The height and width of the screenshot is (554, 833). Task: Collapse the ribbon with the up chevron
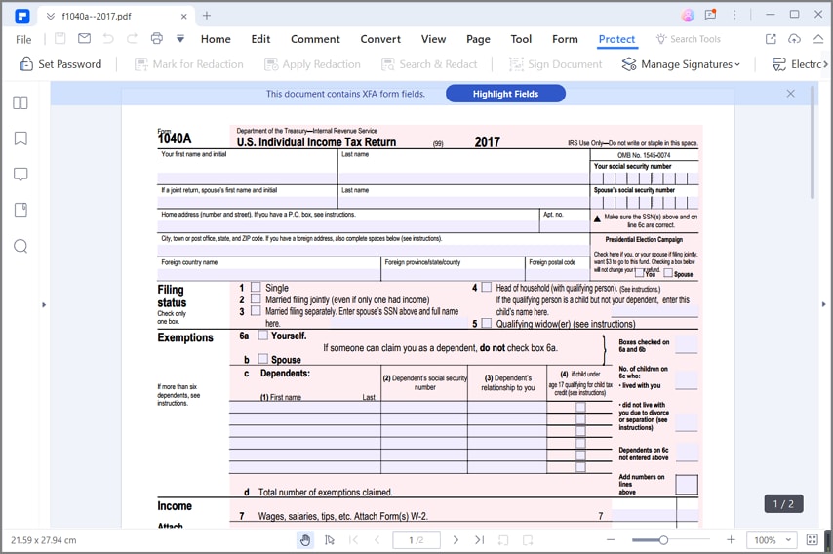click(x=818, y=39)
